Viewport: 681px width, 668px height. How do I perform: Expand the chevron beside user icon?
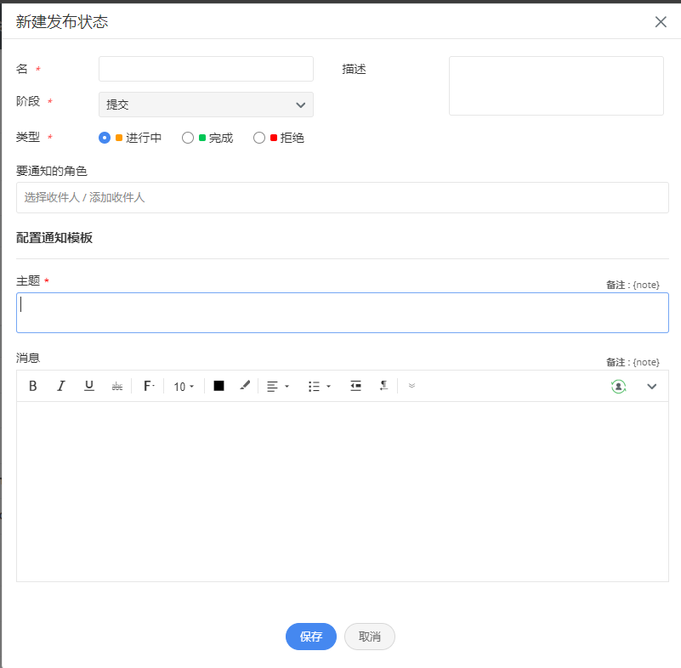(651, 387)
